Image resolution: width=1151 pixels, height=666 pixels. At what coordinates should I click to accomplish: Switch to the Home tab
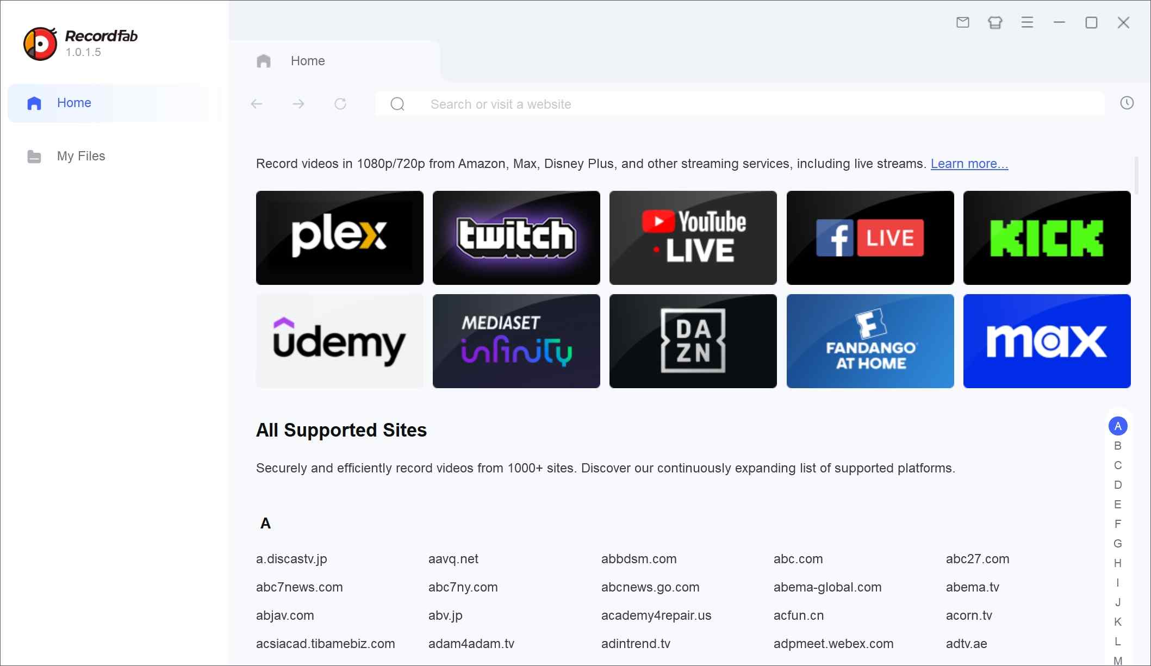307,60
